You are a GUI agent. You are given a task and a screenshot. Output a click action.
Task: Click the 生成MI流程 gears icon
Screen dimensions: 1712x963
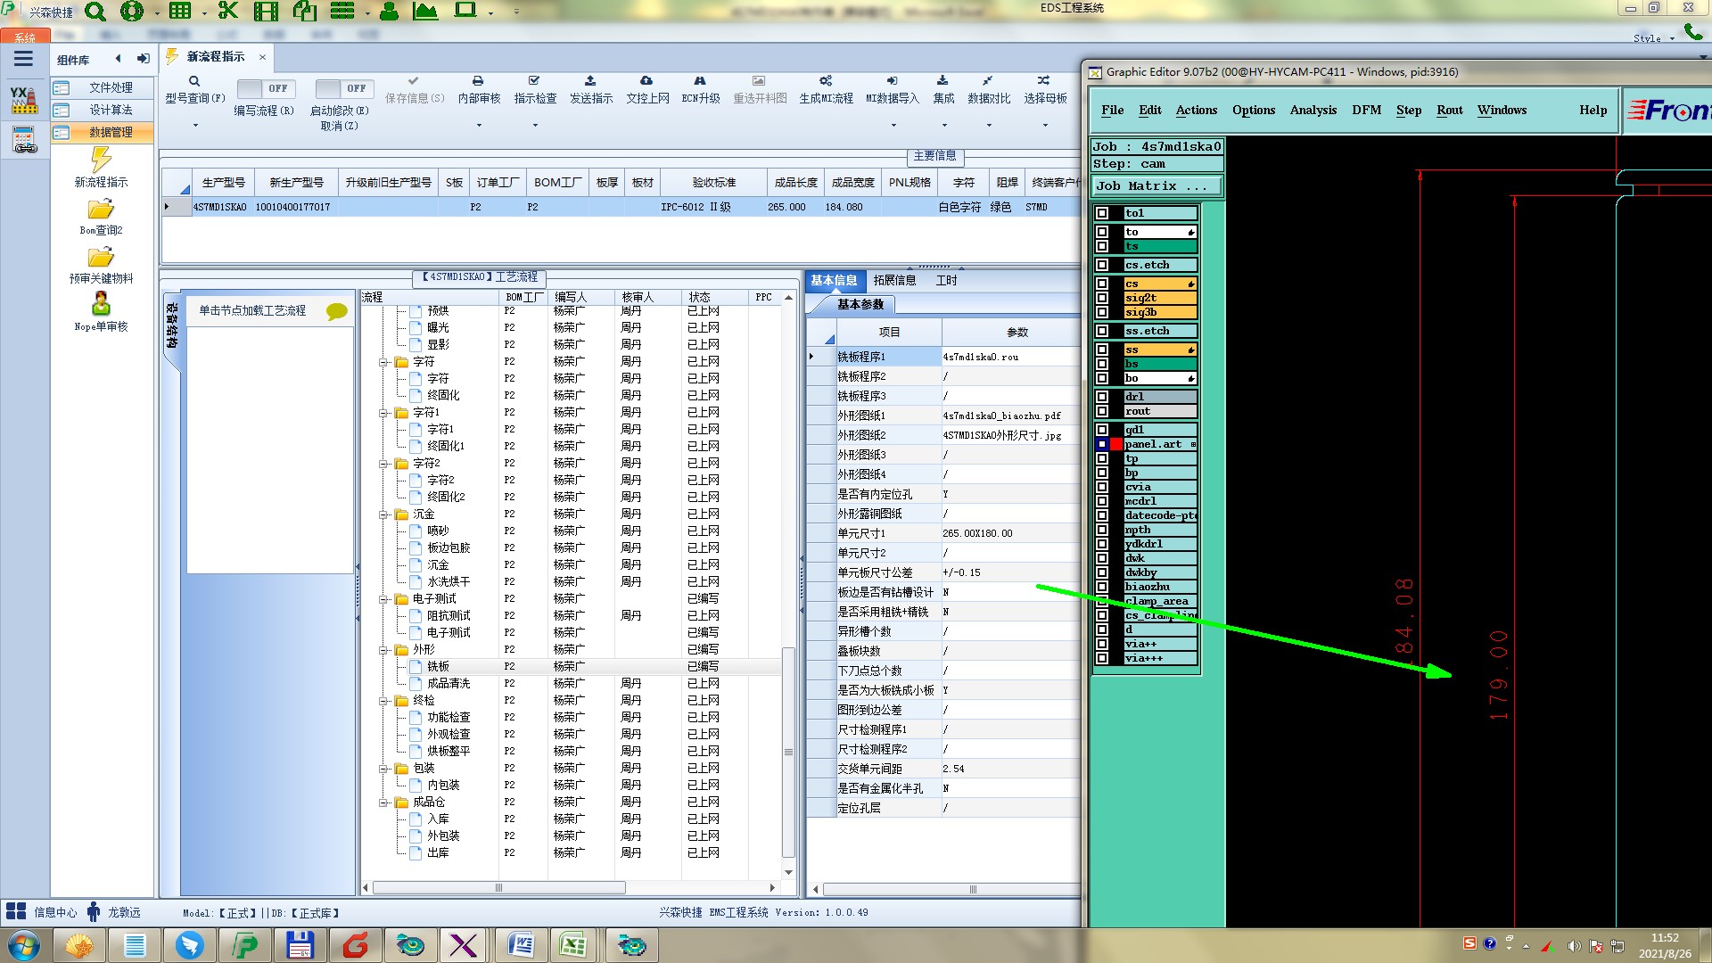pyautogui.click(x=826, y=81)
